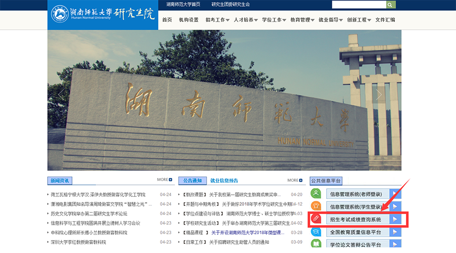Open the 湖南师范大学首页 top link

click(x=183, y=5)
